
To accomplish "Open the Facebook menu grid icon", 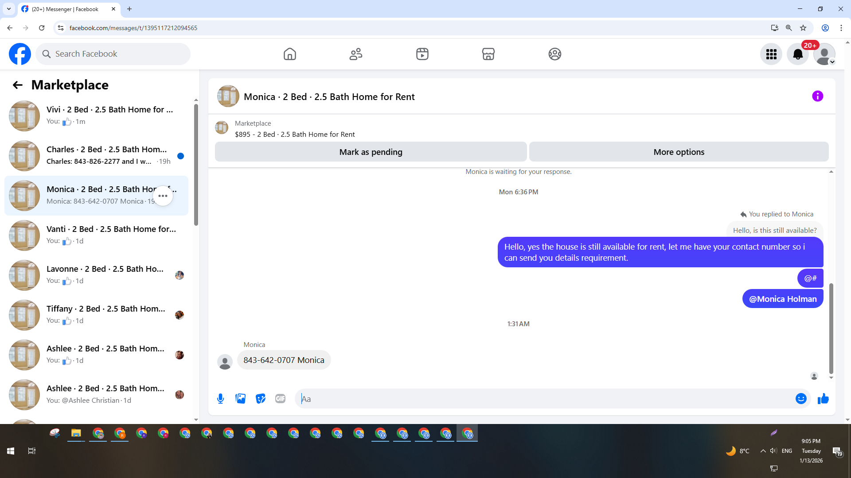I will (x=771, y=54).
